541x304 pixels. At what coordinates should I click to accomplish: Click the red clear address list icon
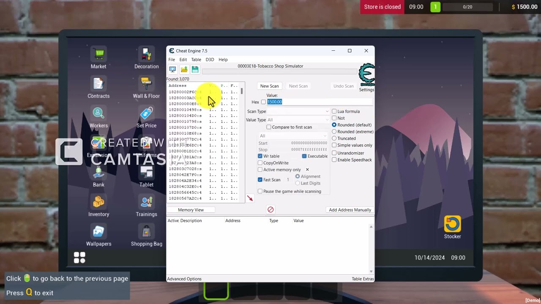click(x=270, y=209)
